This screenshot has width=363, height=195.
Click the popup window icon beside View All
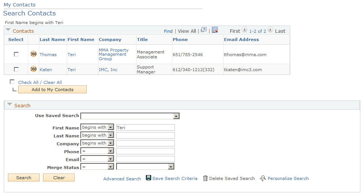204,30
